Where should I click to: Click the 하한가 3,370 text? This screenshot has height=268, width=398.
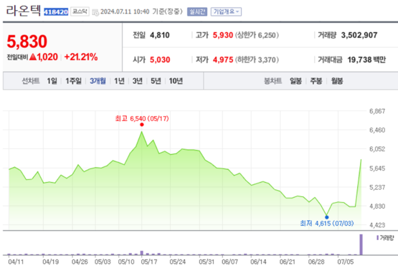(257, 59)
